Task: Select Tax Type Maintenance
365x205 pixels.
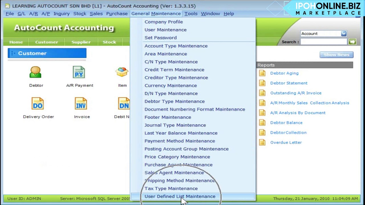Action: pyautogui.click(x=193, y=189)
